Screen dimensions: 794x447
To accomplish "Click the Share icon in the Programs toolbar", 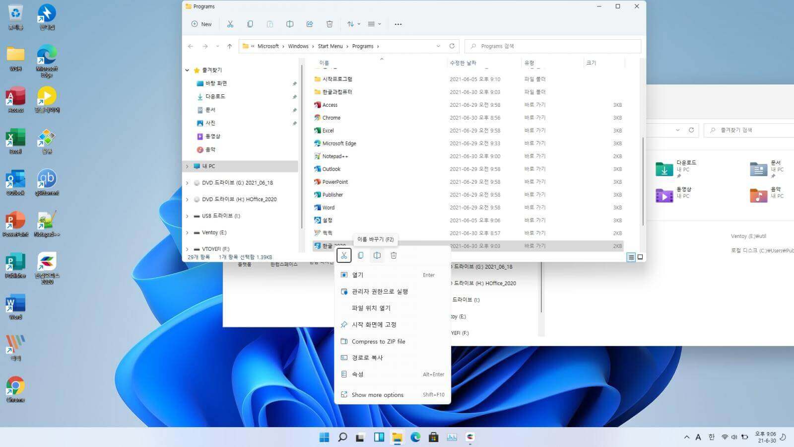I will 310,24.
